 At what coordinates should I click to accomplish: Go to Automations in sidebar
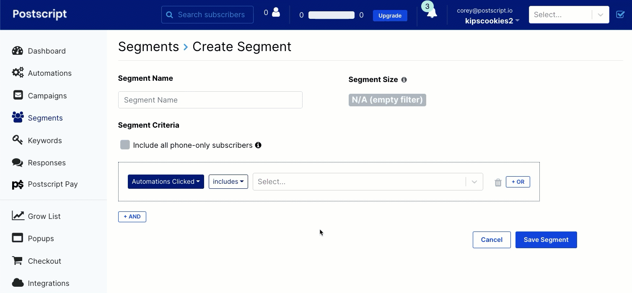point(49,73)
